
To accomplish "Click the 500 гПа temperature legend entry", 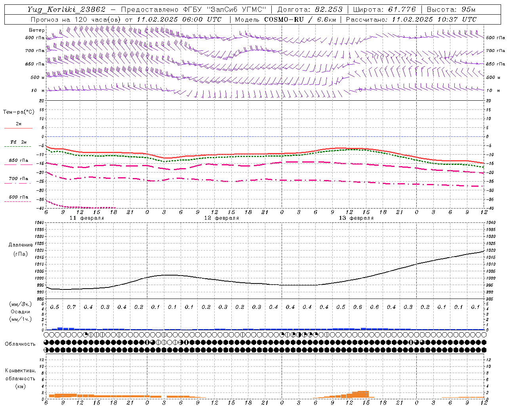I will click(19, 197).
